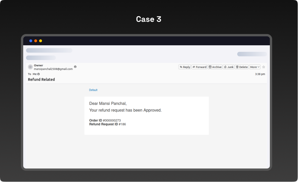Delete the email using the trash button
The image size is (298, 182).
(x=242, y=67)
